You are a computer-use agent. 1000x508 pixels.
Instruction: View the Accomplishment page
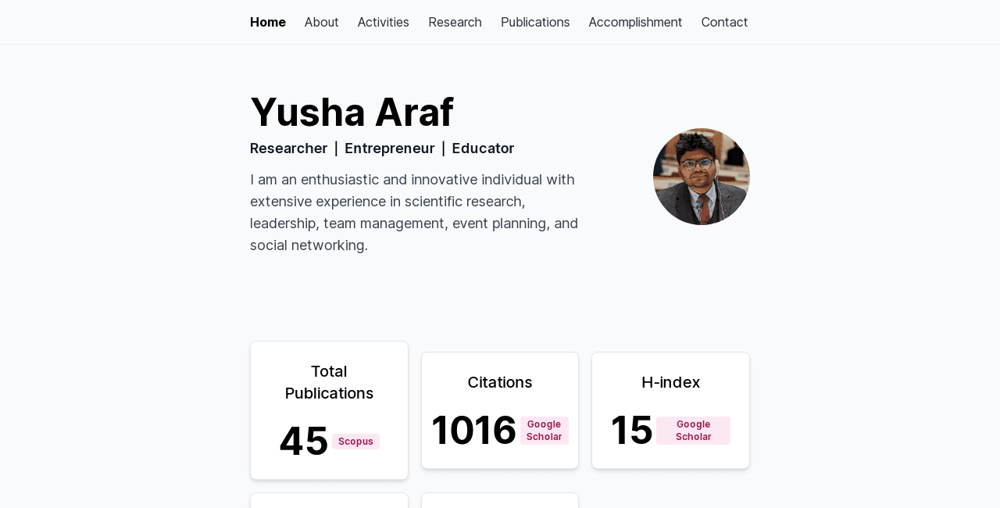click(x=635, y=21)
